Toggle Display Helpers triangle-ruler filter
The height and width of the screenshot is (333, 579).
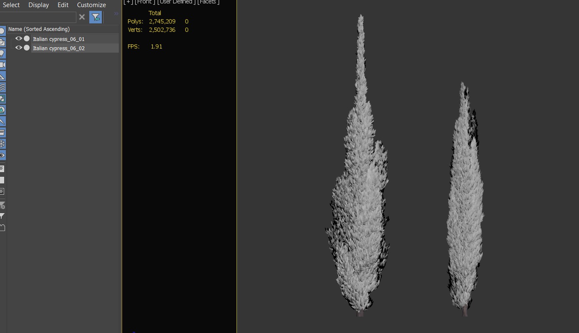[x=2, y=76]
